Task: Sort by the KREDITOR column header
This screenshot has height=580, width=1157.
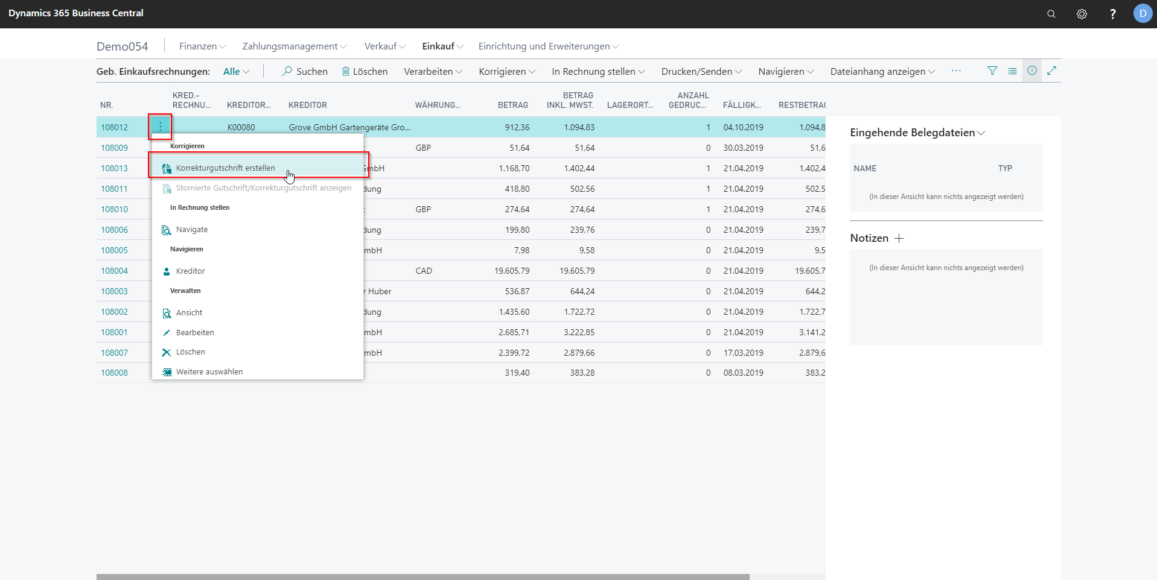Action: 308,105
